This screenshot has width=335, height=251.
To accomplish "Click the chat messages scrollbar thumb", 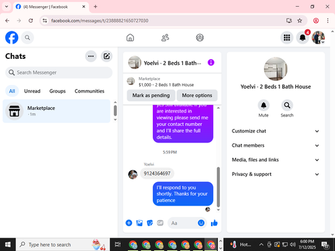I will 218,187.
